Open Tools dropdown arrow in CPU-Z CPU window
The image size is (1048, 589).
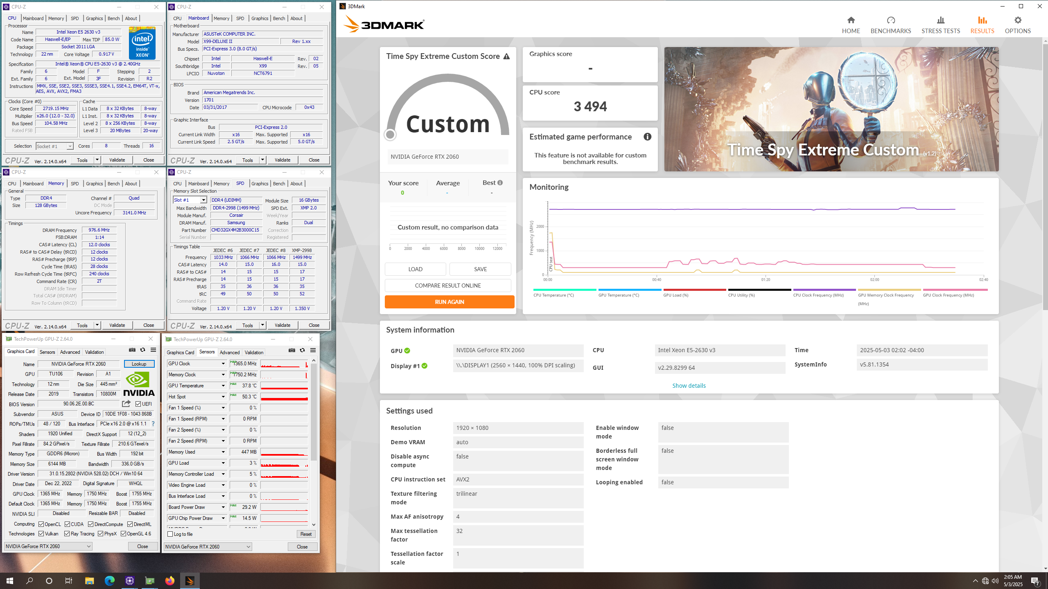(x=97, y=160)
